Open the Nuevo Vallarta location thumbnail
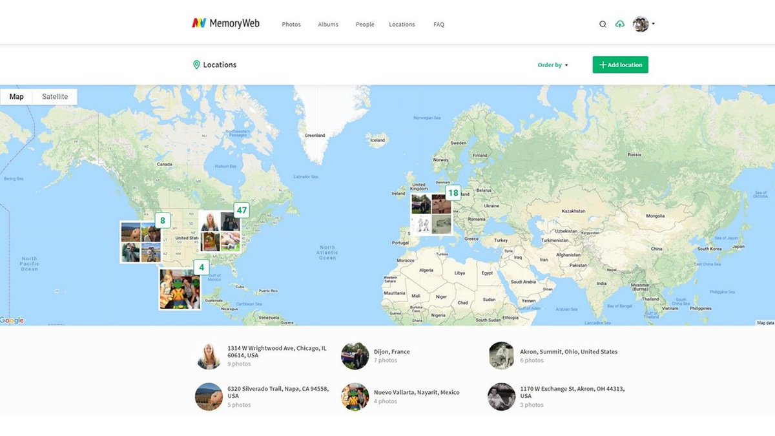Viewport: 775px width, 436px height. tap(355, 396)
